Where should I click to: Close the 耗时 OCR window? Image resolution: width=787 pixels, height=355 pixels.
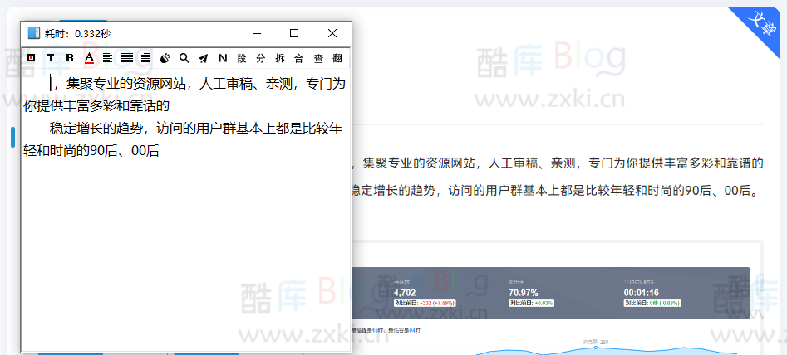[332, 33]
